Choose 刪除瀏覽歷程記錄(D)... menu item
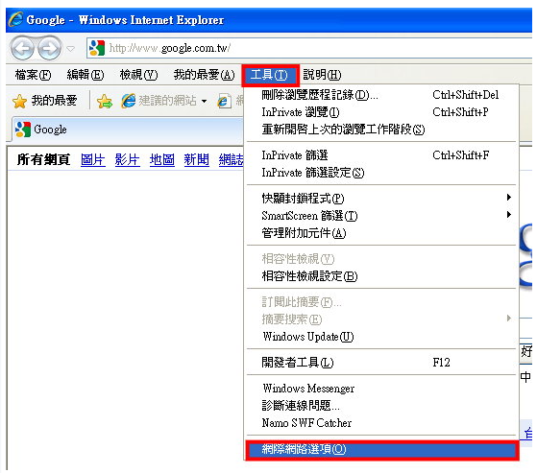This screenshot has height=473, width=537. (x=382, y=95)
